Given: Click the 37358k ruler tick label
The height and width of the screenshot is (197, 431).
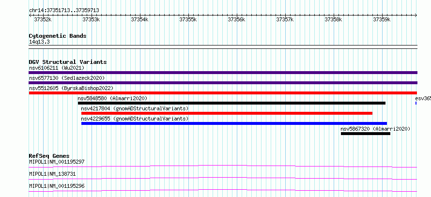Looking at the screenshot, I should click(334, 19).
